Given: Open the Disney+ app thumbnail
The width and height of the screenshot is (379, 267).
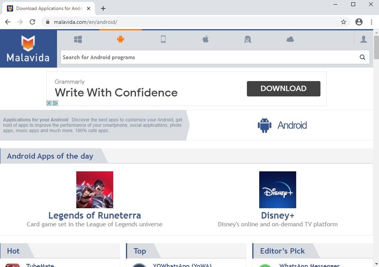Looking at the screenshot, I should tap(277, 190).
